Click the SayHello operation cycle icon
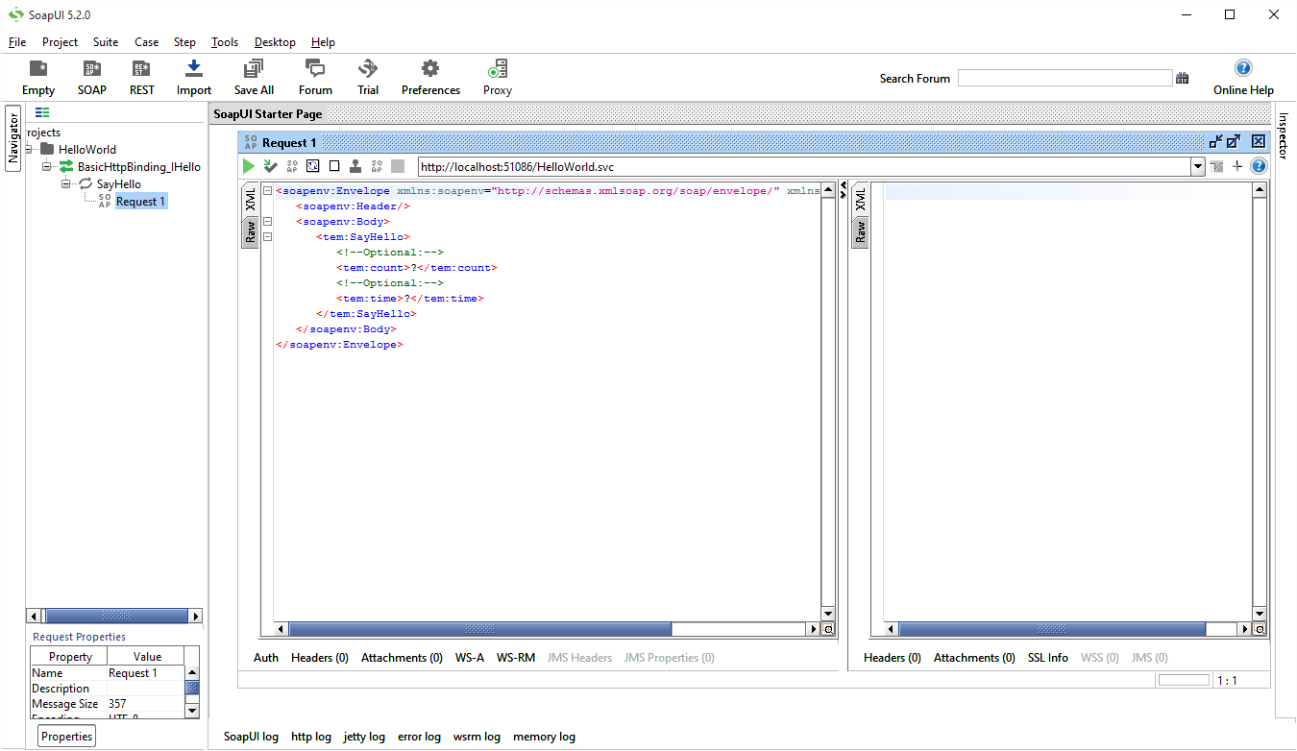The height and width of the screenshot is (751, 1297). point(86,183)
